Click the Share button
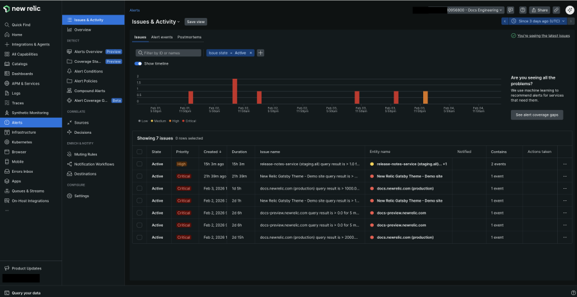This screenshot has width=577, height=297. (x=539, y=10)
